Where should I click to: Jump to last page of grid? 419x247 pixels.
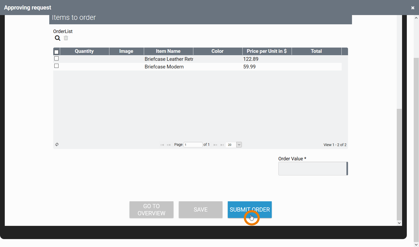coord(222,145)
